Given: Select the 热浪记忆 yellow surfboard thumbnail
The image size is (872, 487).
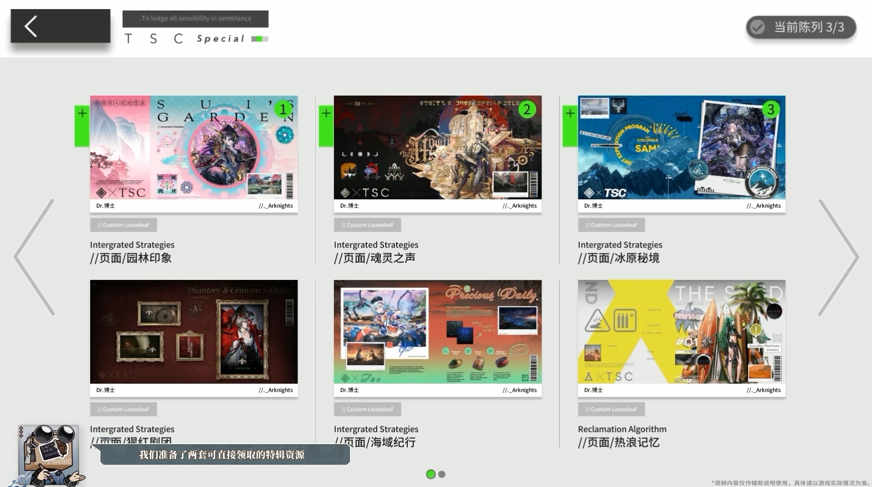Looking at the screenshot, I should coord(682,332).
